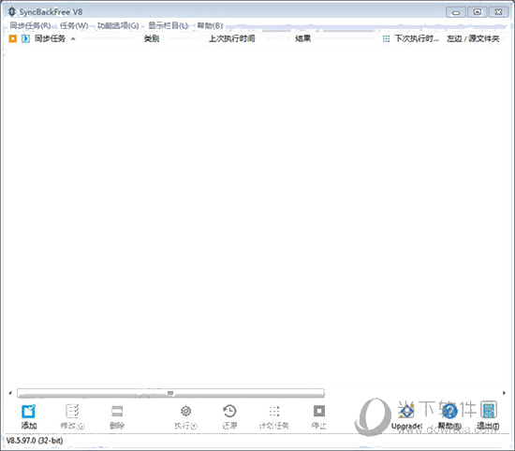Click the 计划任务 (Schedule) icon
Screen dimensions: 515x451
pyautogui.click(x=274, y=411)
